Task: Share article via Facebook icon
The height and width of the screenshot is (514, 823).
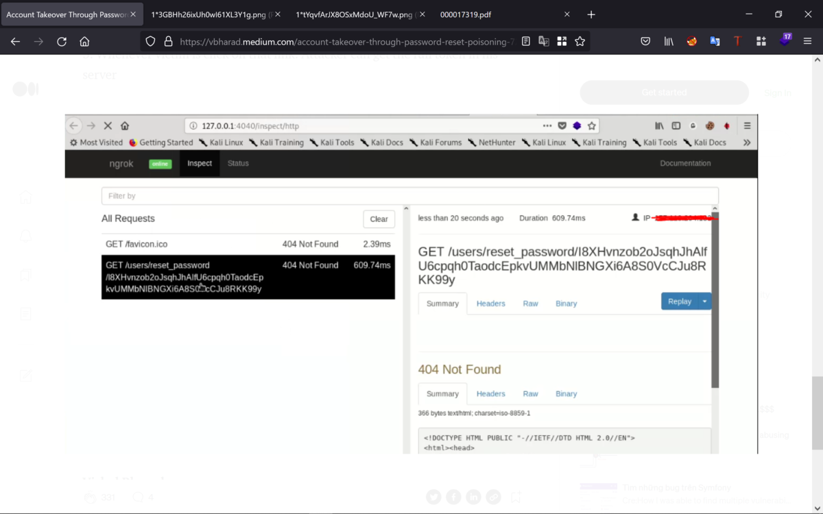Action: (453, 497)
